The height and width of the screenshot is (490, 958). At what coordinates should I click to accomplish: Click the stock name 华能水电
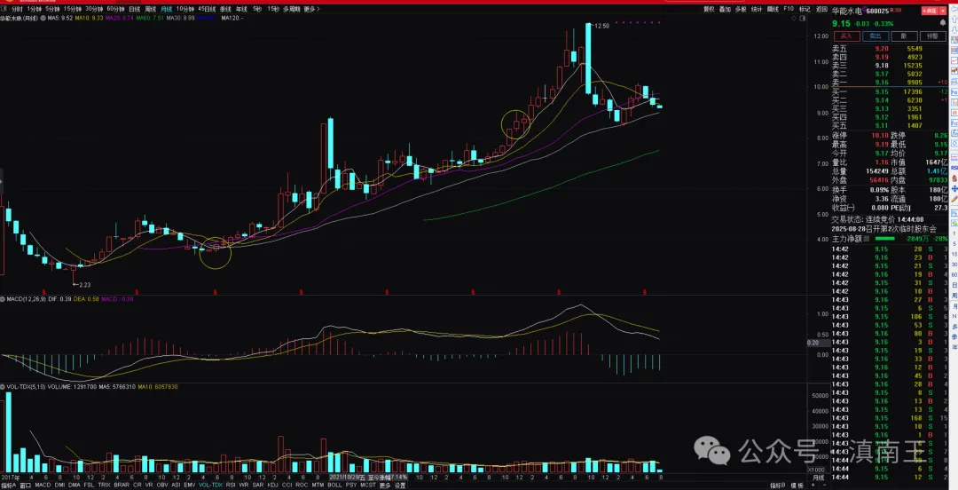pos(847,11)
